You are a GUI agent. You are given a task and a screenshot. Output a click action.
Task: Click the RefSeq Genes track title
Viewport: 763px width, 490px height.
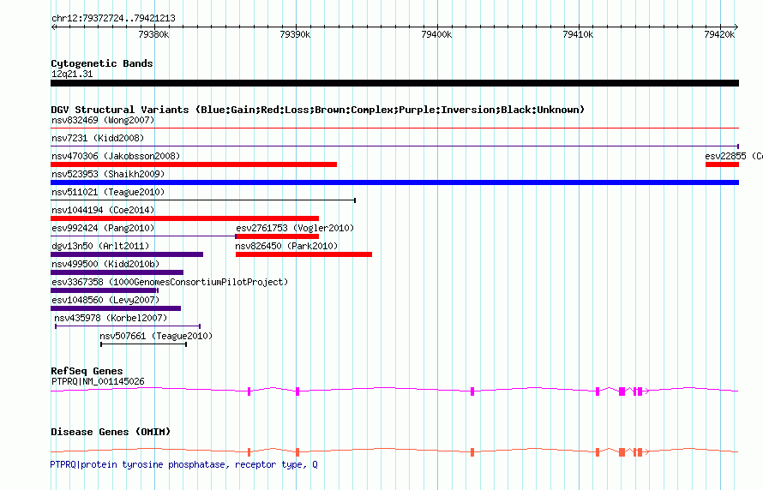coord(87,371)
